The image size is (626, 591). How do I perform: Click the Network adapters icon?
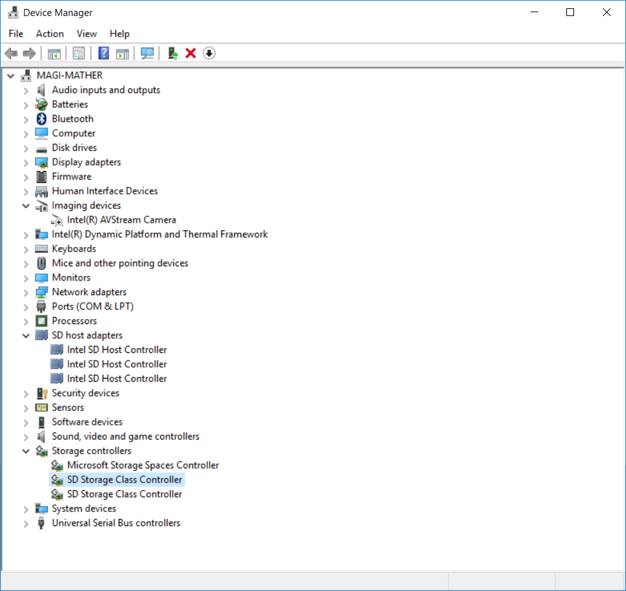tap(41, 292)
